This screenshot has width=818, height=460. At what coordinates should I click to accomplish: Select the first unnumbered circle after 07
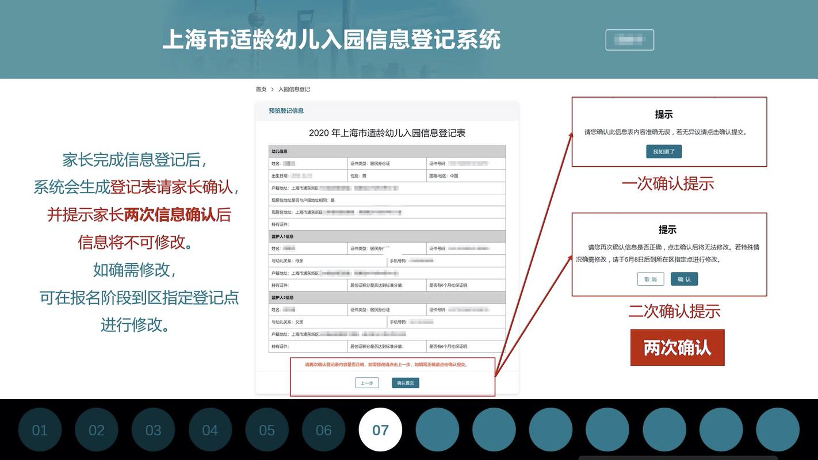tap(437, 430)
